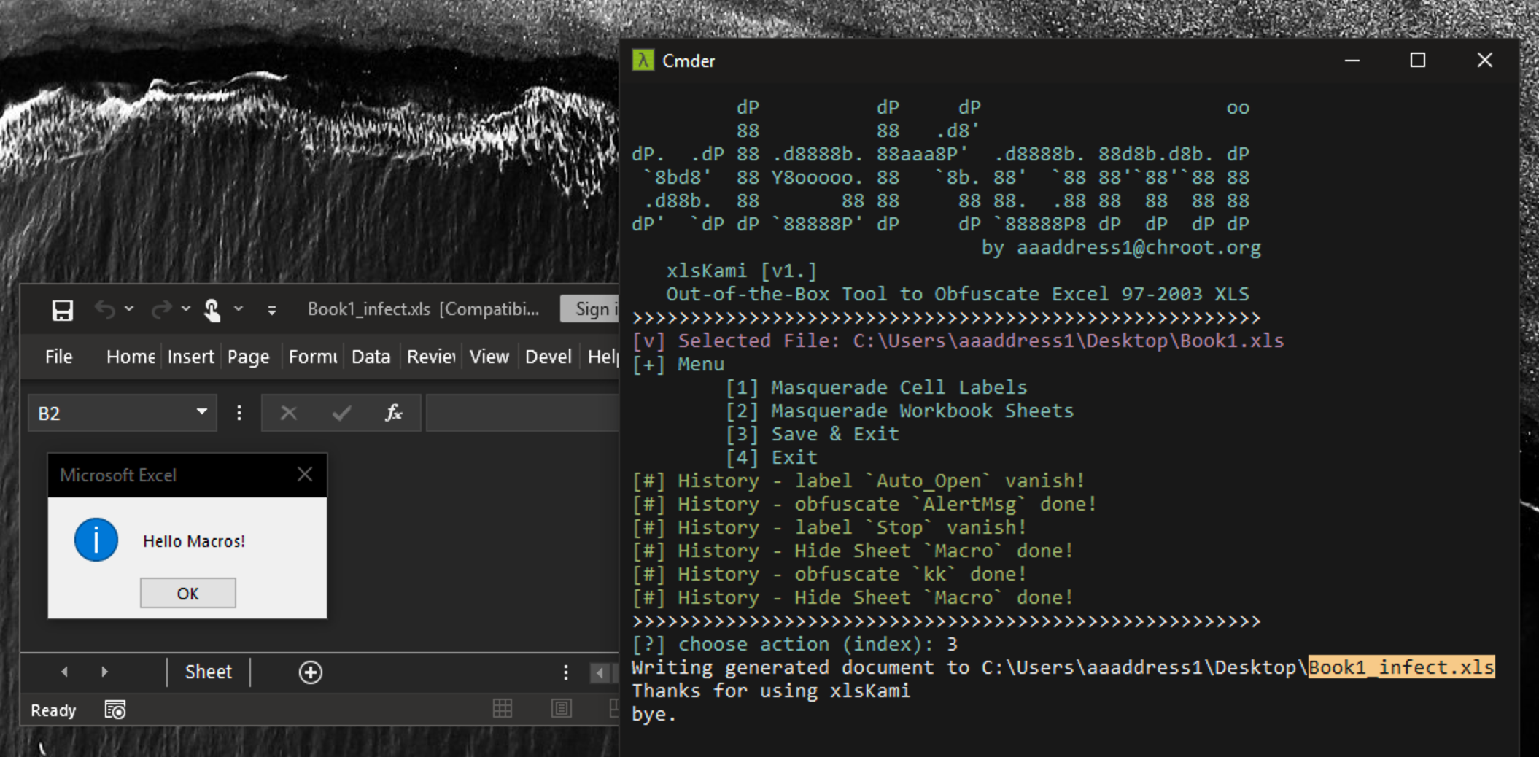
Task: Click the Sign in button in Excel
Action: (x=589, y=309)
